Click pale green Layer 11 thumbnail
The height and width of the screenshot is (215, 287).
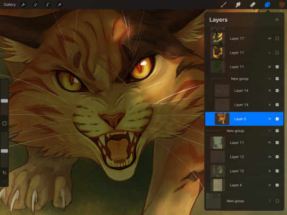tap(217, 142)
